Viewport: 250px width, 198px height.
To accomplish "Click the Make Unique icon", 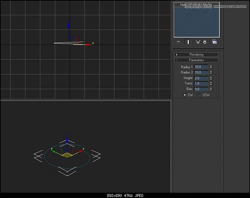I will click(x=198, y=42).
